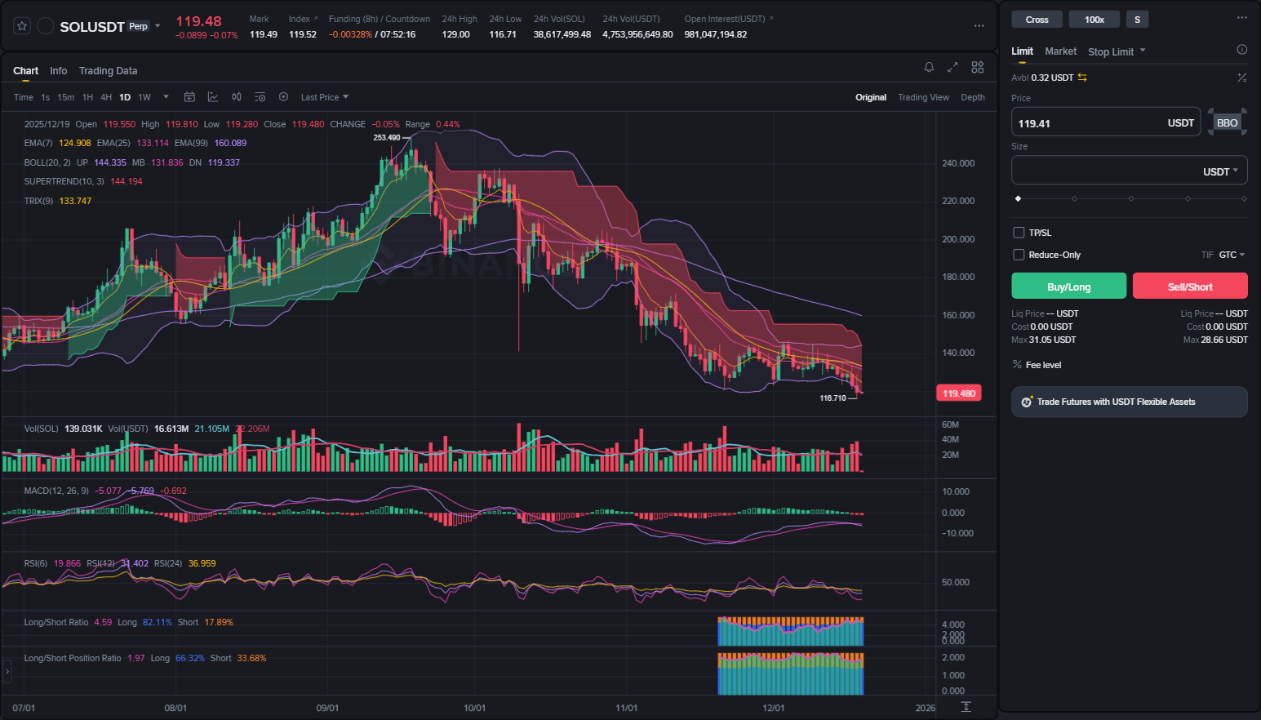
Task: Open the TIF GTC dropdown
Action: click(x=1232, y=255)
